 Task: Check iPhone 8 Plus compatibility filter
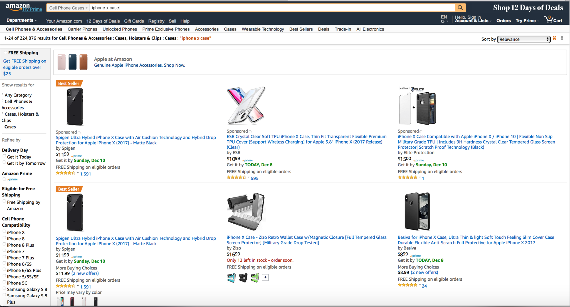tap(4, 244)
